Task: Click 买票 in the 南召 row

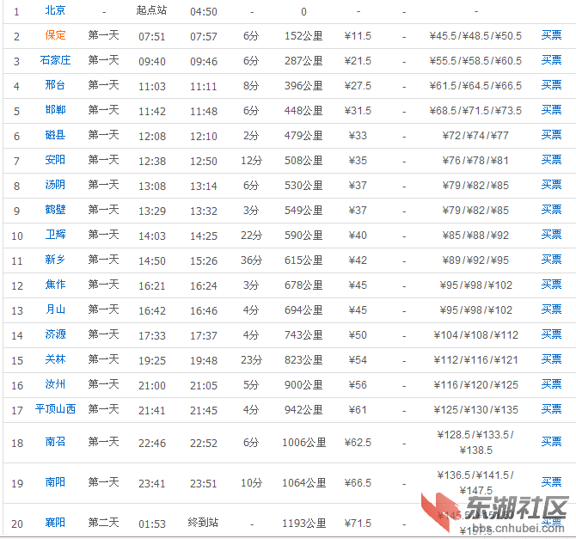Action: pyautogui.click(x=551, y=441)
